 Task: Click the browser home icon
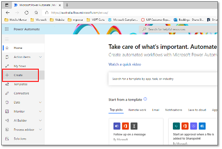pos(36,13)
